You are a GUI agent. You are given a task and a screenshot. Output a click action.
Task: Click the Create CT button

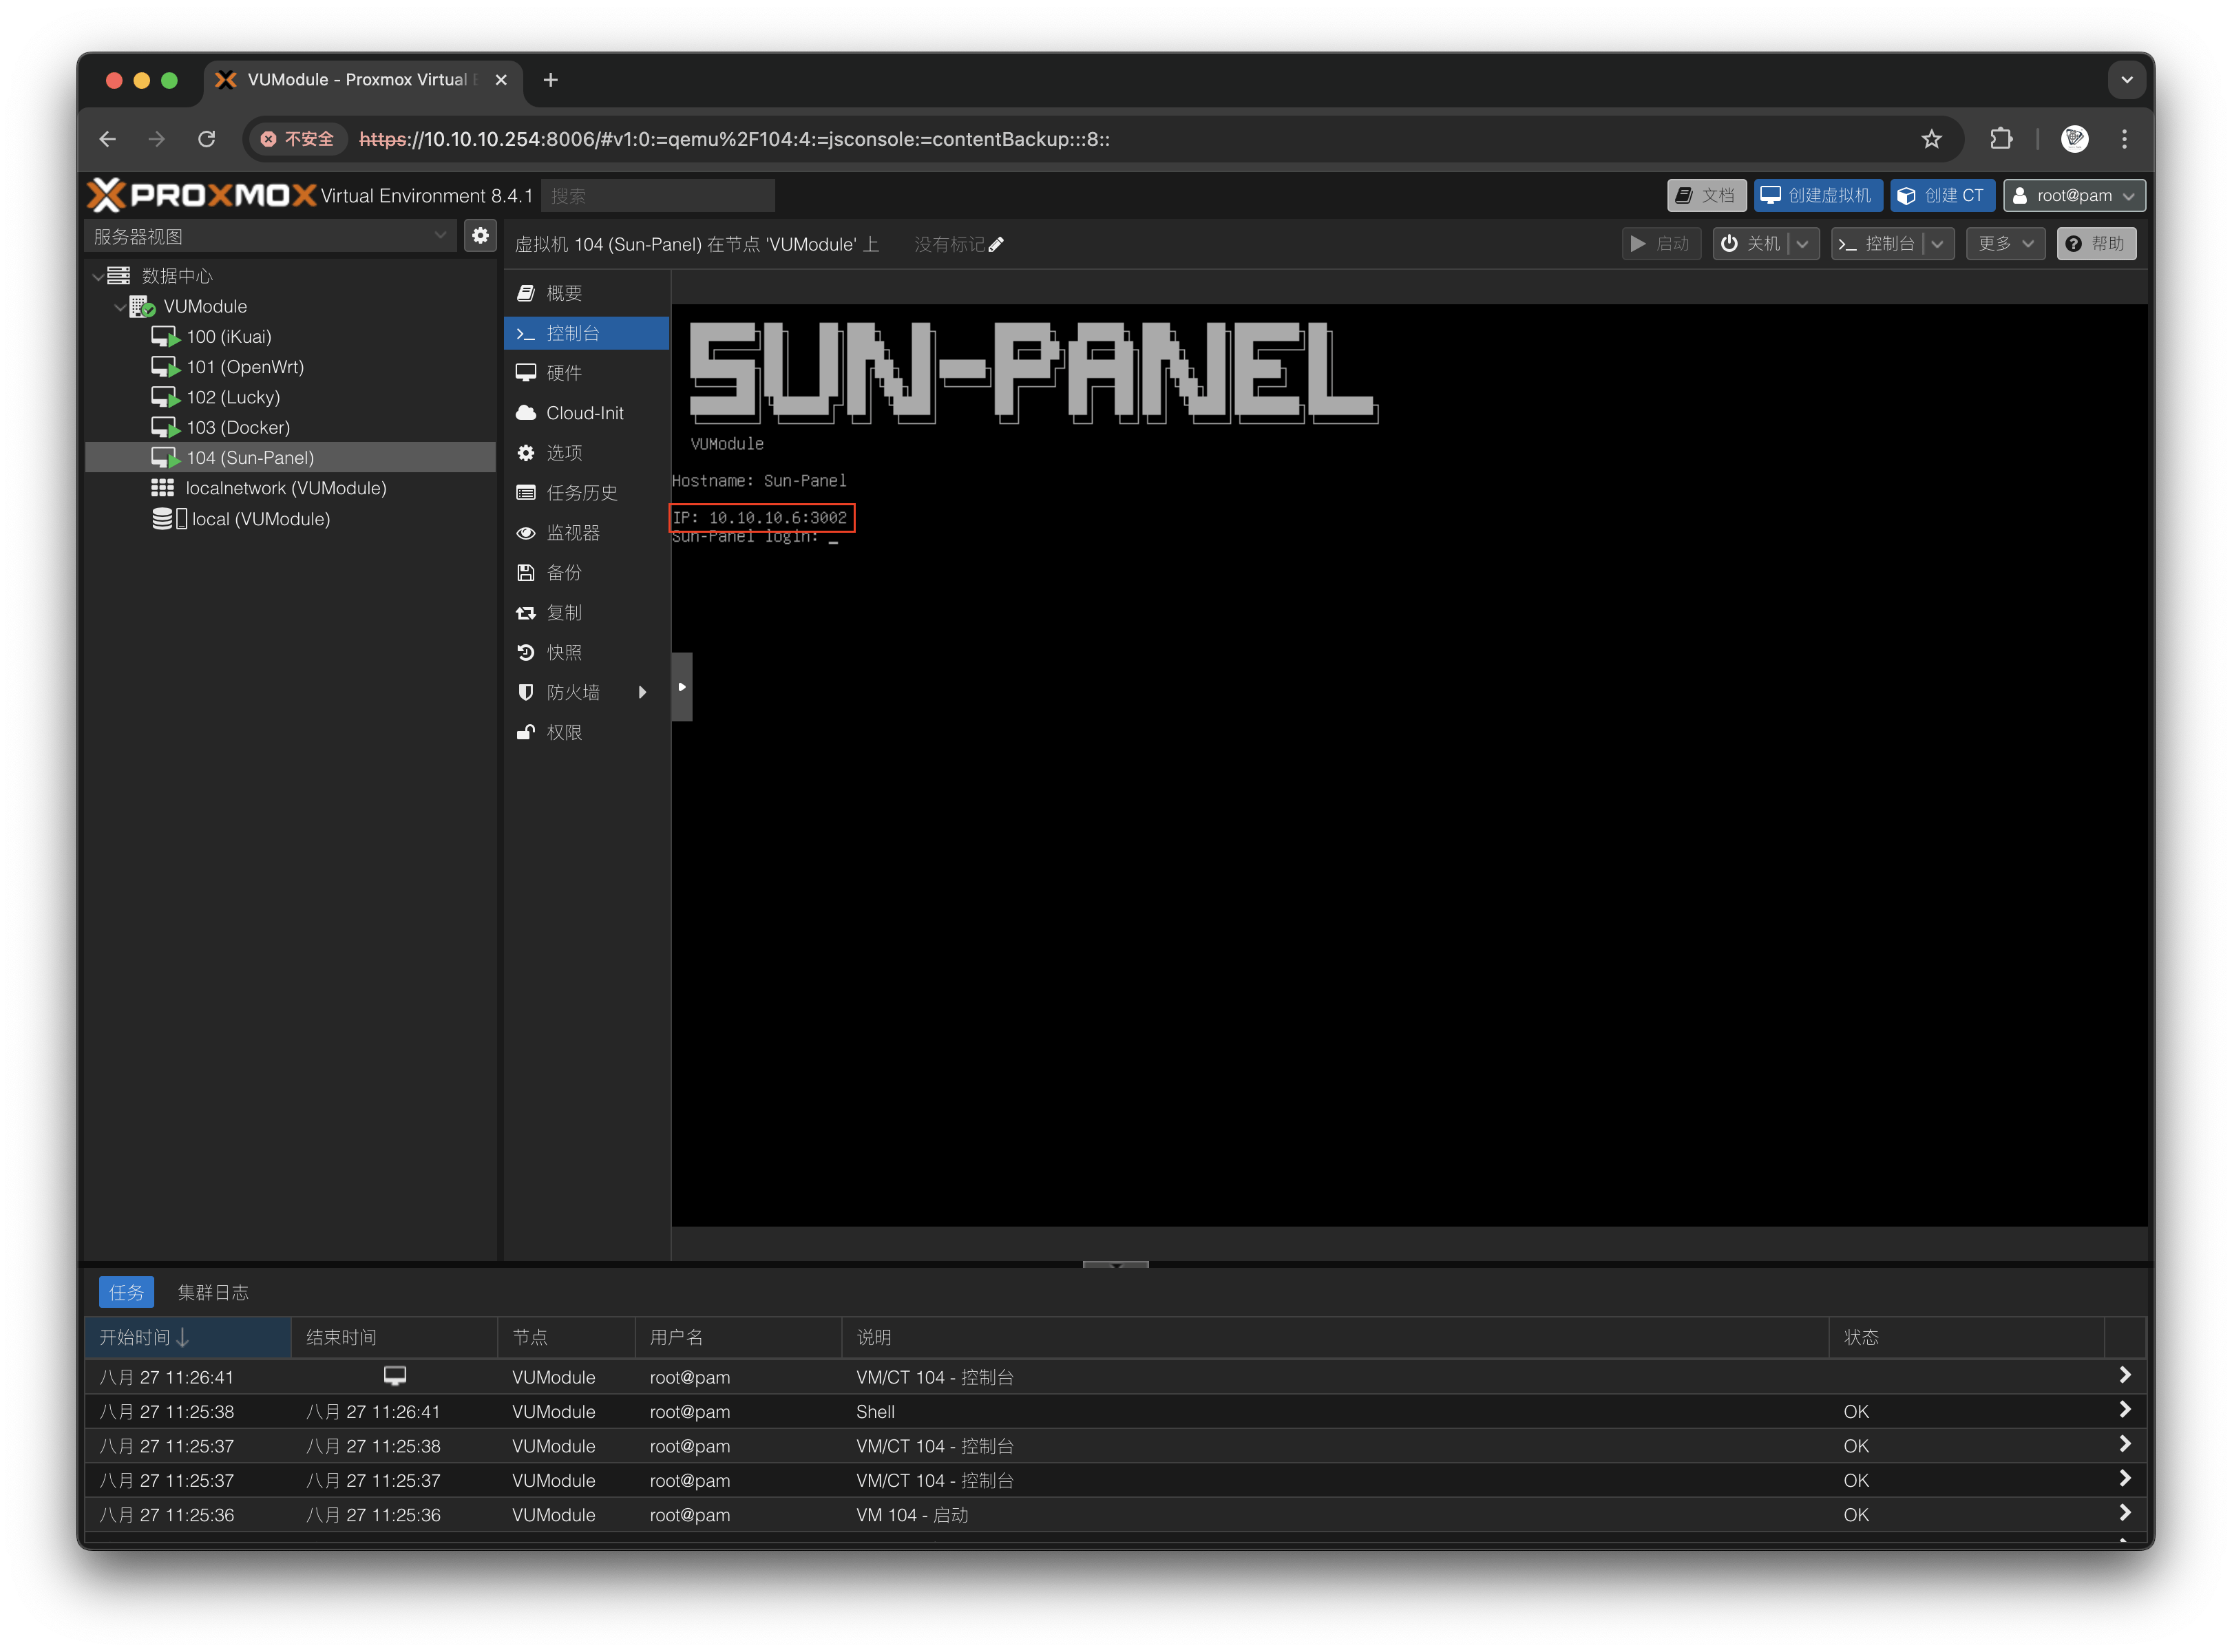coord(1942,195)
